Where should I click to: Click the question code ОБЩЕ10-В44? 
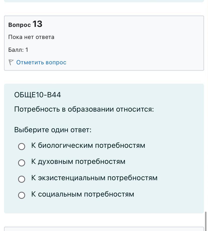pos(37,95)
